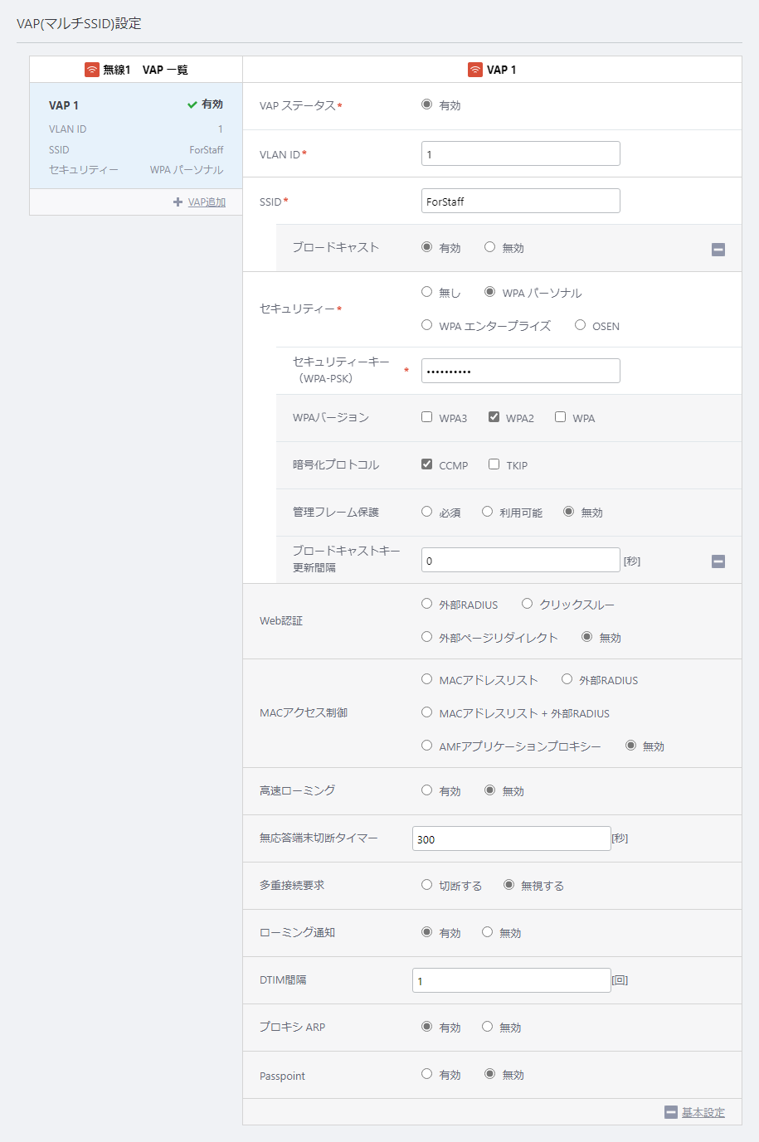Enable Passpoint with 有効

point(426,1074)
